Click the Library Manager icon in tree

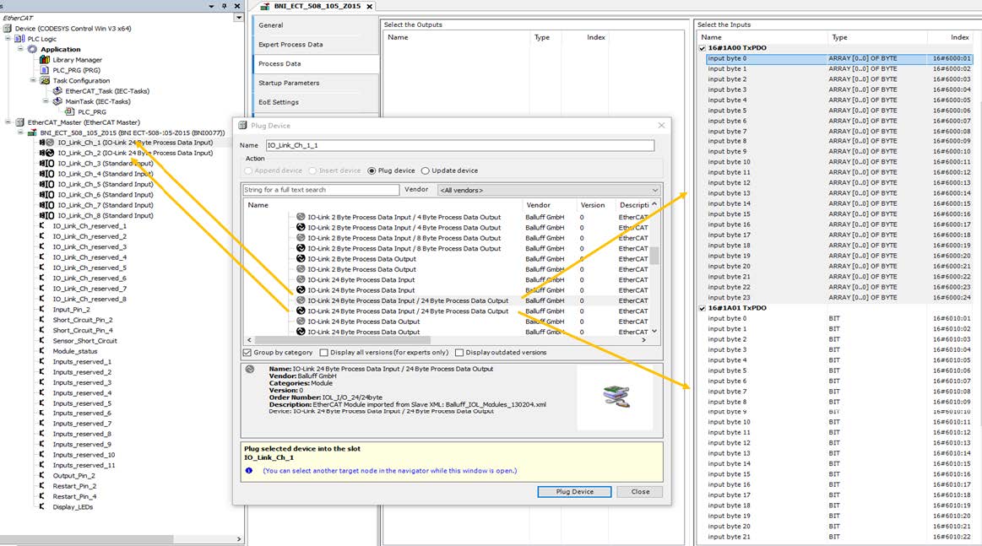[46, 60]
